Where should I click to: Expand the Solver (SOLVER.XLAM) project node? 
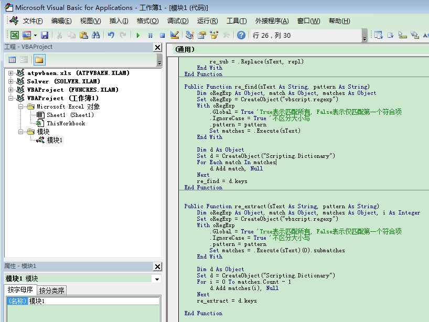pos(10,81)
